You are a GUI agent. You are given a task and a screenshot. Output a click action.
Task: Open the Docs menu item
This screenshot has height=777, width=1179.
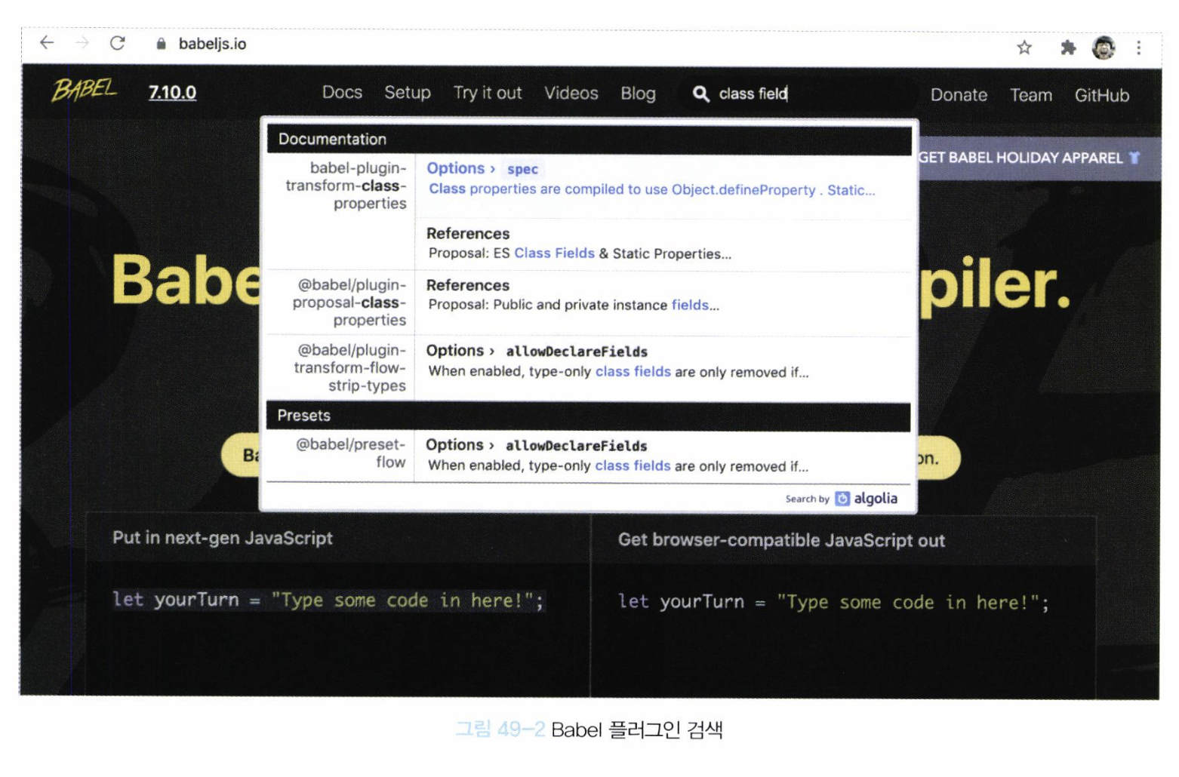click(342, 93)
